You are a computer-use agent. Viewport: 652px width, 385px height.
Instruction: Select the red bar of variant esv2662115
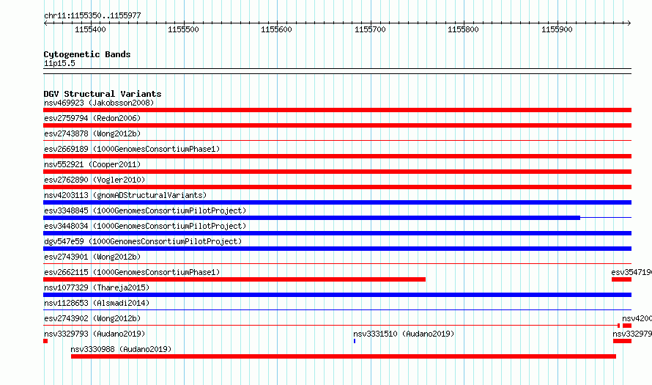(x=234, y=279)
